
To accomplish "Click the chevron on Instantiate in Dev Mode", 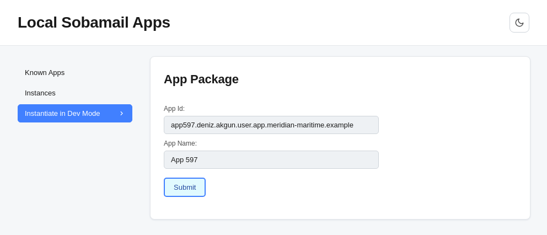I will (121, 114).
